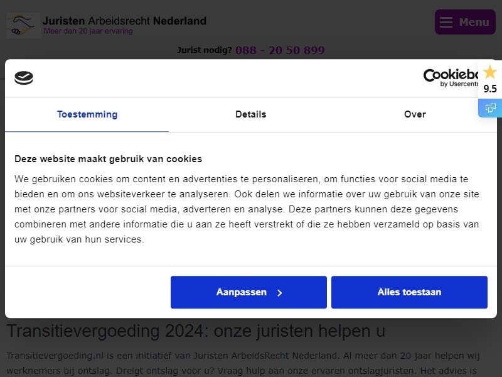Open the blue chat reviews icon
This screenshot has width=502, height=377.
(x=490, y=107)
